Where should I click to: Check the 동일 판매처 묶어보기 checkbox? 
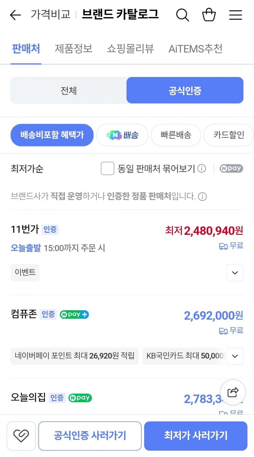click(108, 169)
